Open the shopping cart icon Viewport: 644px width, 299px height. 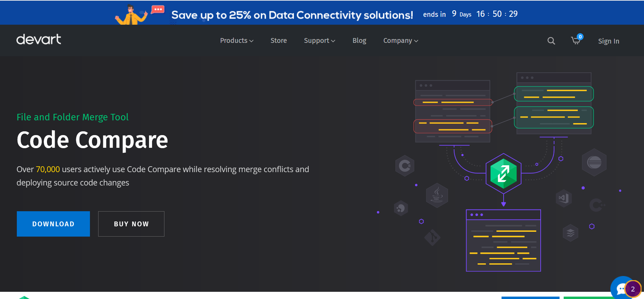click(576, 40)
